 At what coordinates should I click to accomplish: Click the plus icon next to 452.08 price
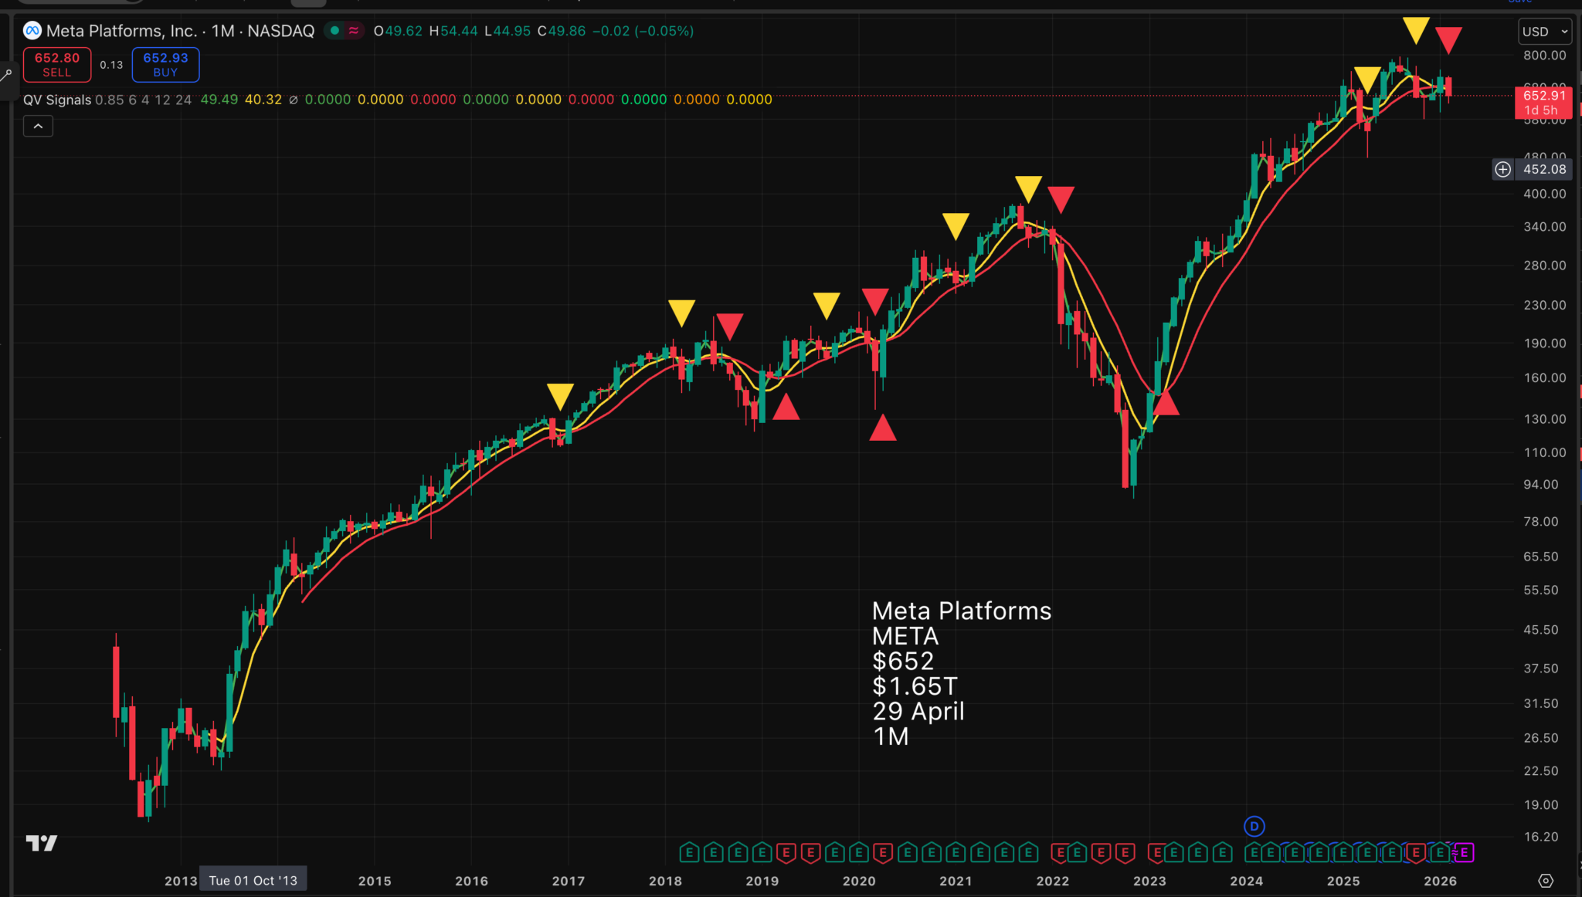tap(1502, 169)
